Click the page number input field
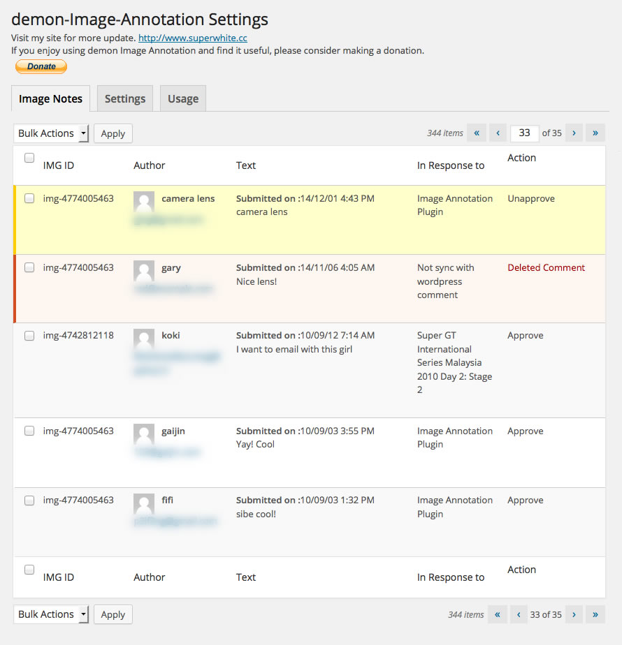Image resolution: width=622 pixels, height=645 pixels. pos(525,133)
